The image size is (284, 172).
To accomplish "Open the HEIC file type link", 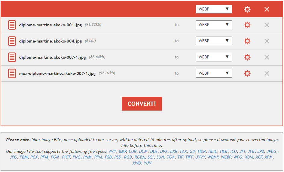I will pyautogui.click(x=213, y=151).
